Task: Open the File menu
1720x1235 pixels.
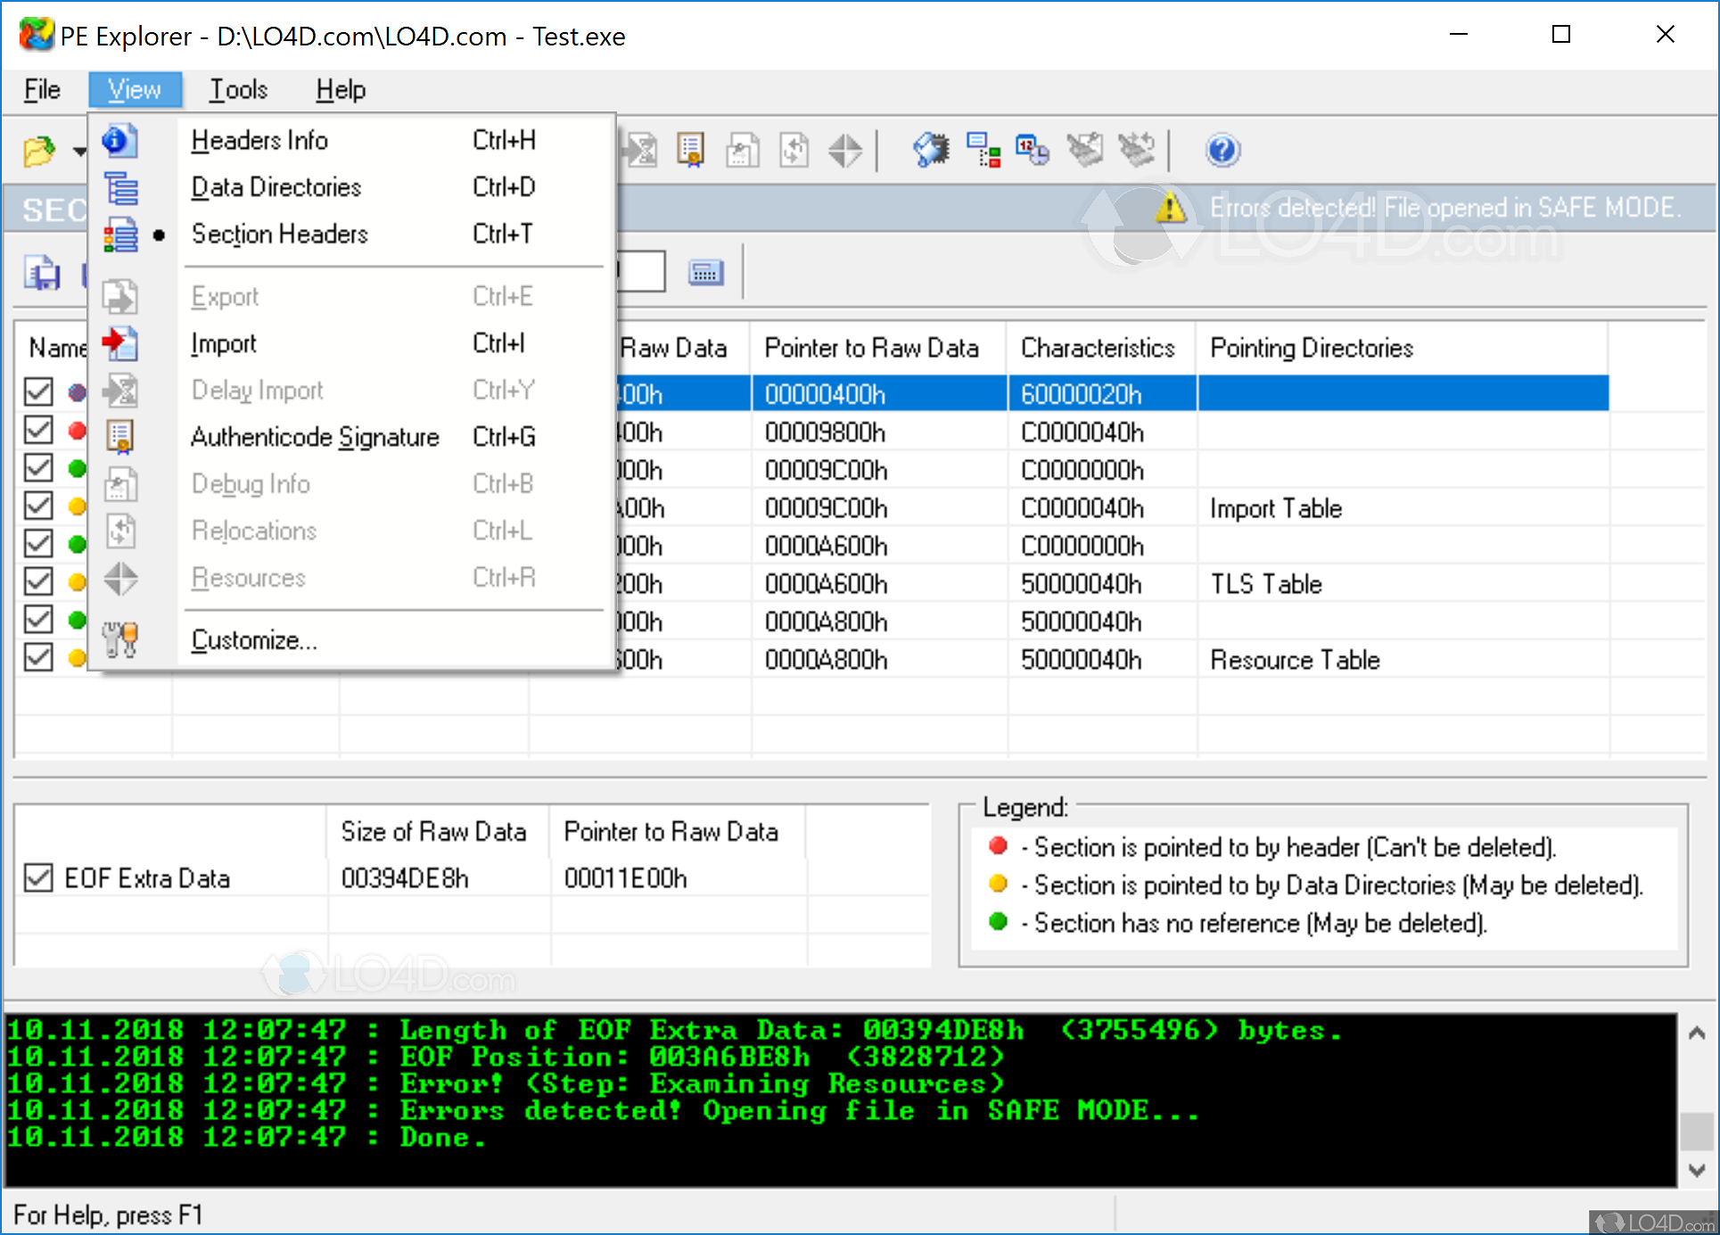Action: [42, 90]
